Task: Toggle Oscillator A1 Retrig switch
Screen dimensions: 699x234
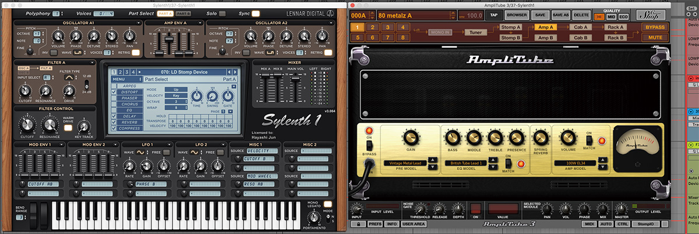Action: point(135,52)
